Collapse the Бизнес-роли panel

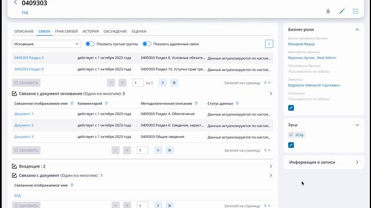[357, 29]
